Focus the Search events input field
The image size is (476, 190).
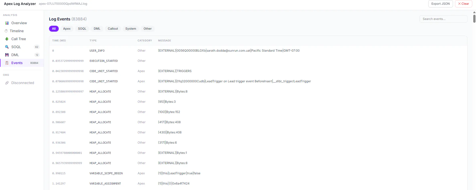click(443, 19)
